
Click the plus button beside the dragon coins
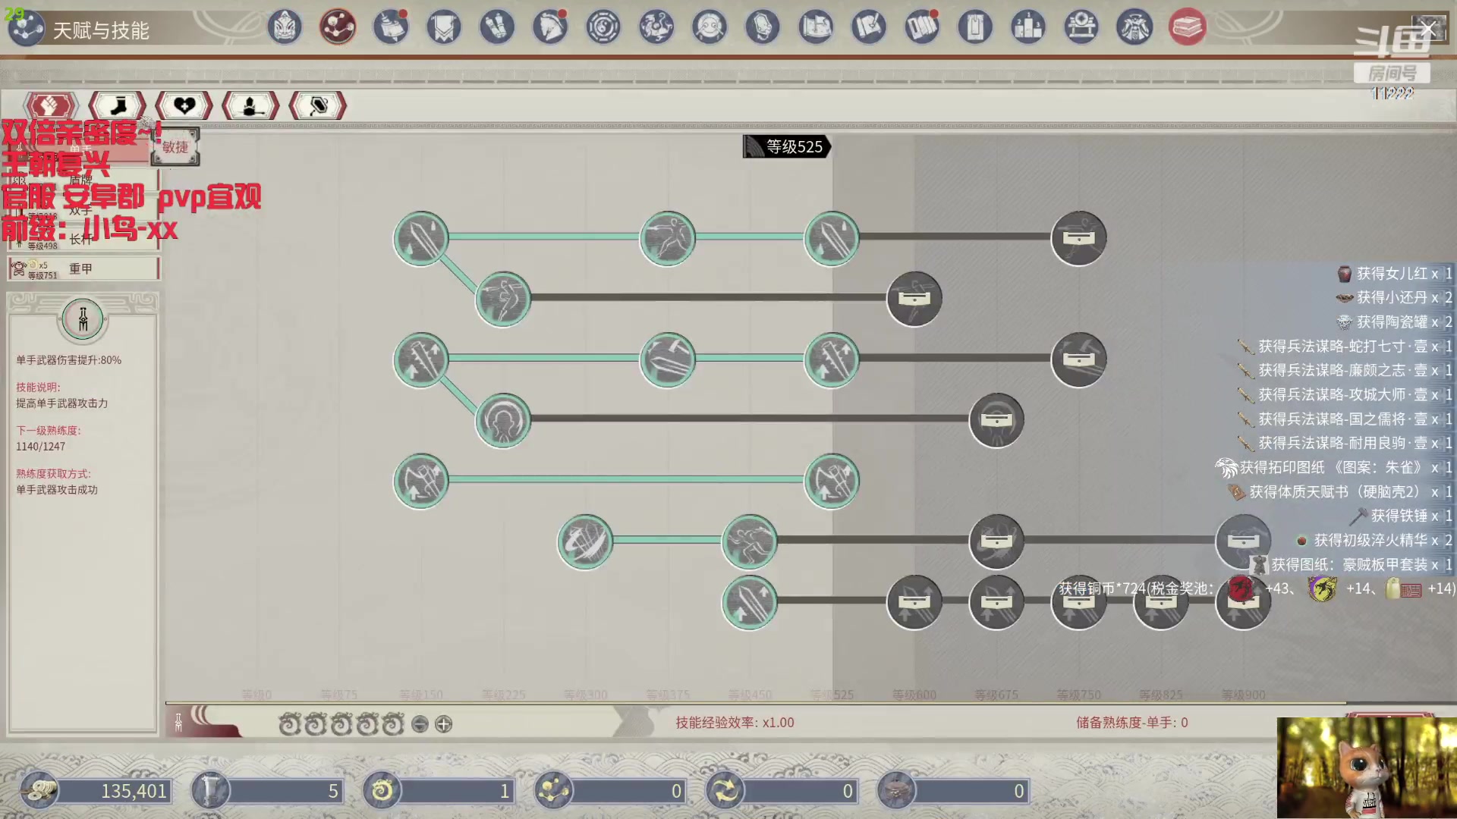(x=444, y=724)
